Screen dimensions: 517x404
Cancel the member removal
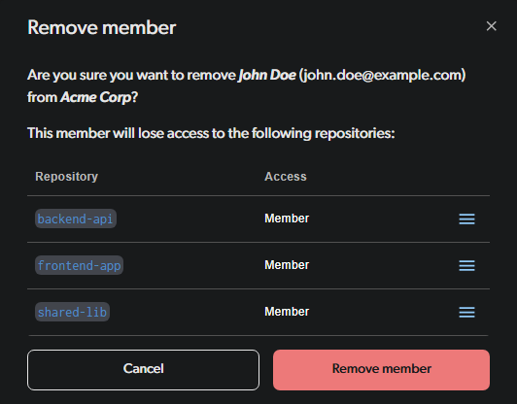coord(143,370)
